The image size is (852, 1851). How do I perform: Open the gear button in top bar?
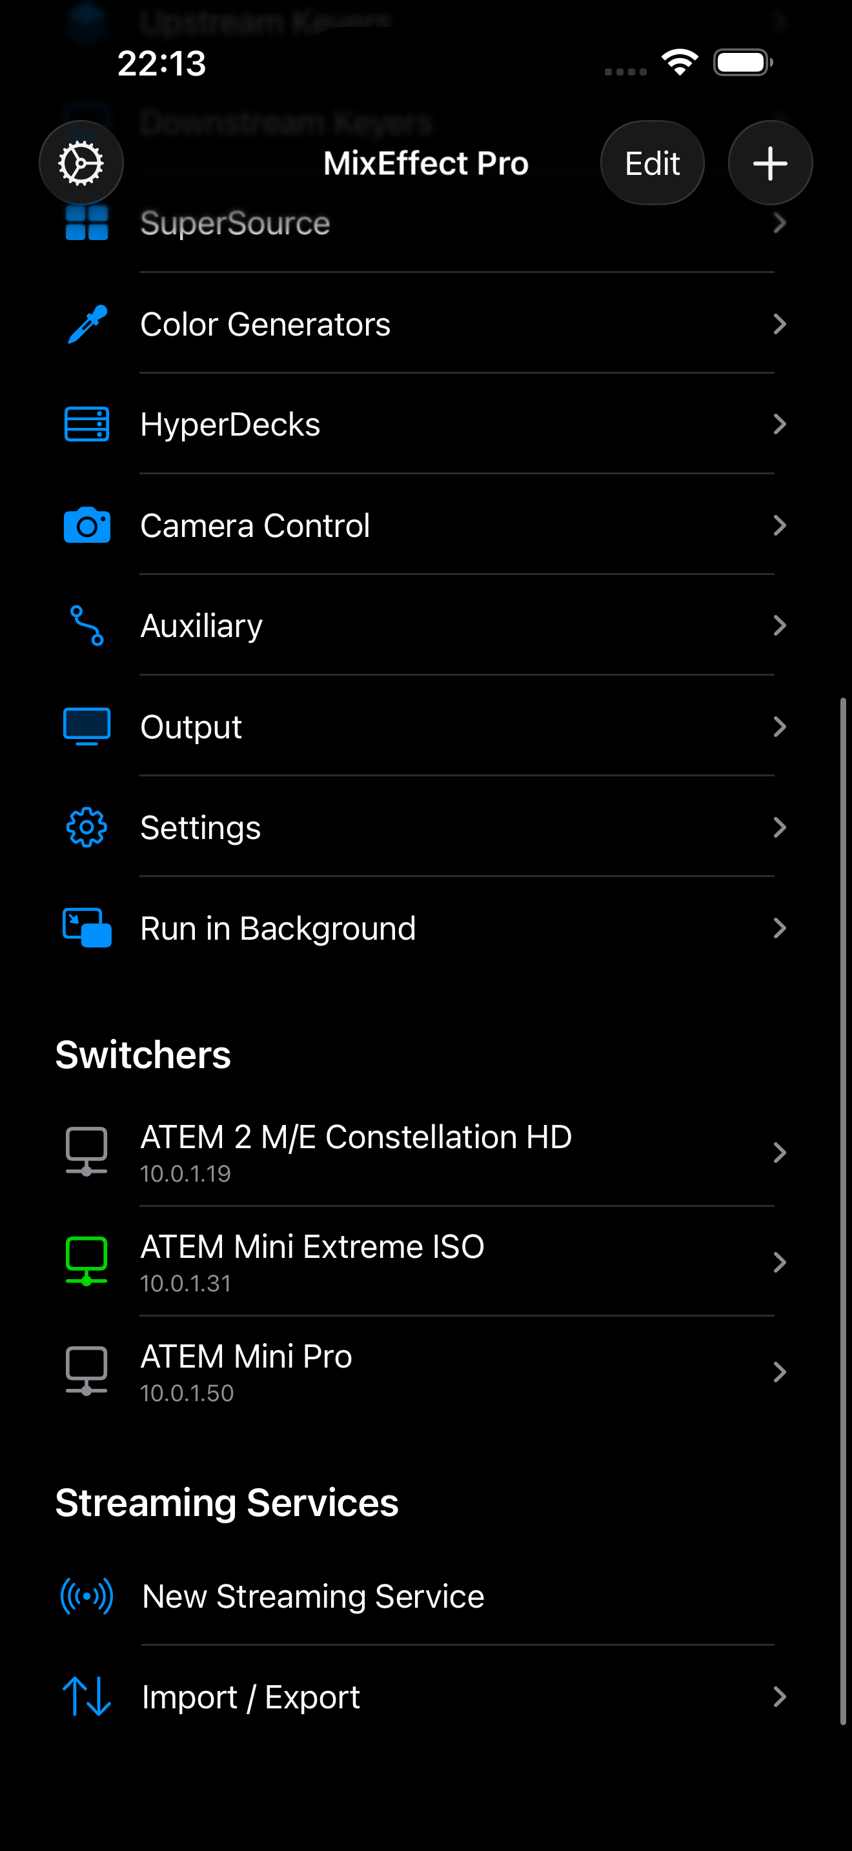[x=81, y=163]
